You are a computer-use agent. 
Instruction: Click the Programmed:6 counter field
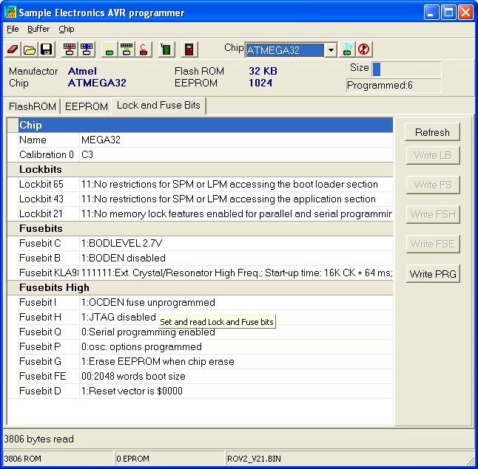pyautogui.click(x=394, y=86)
